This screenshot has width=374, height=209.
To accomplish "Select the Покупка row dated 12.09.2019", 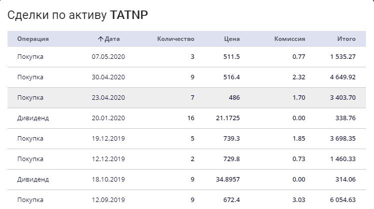I will pyautogui.click(x=187, y=200).
